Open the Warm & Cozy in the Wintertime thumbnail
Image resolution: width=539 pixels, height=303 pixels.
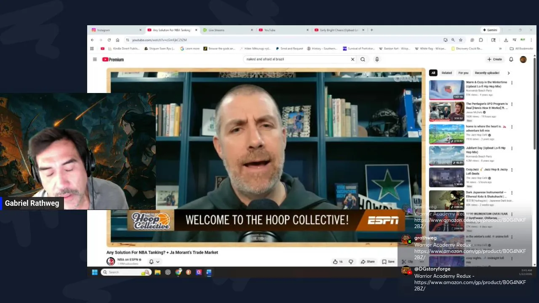(446, 90)
